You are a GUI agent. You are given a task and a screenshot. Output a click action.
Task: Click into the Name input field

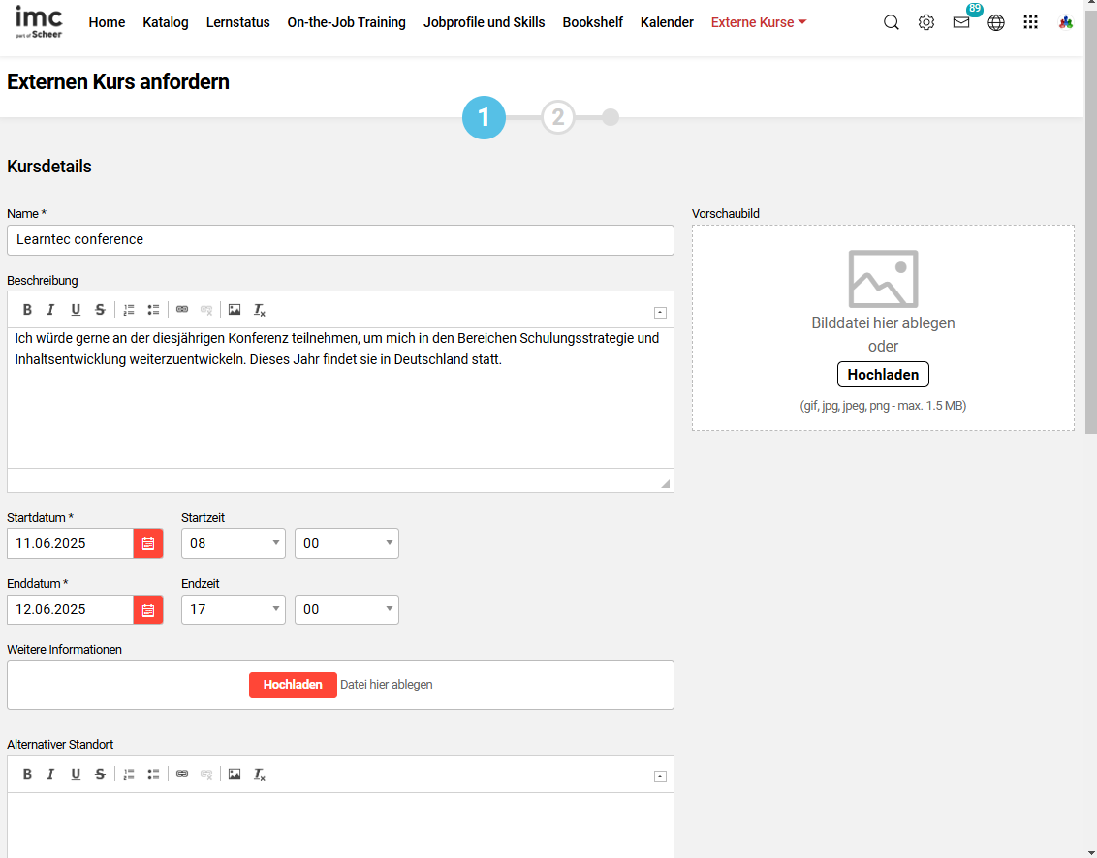pyautogui.click(x=340, y=240)
